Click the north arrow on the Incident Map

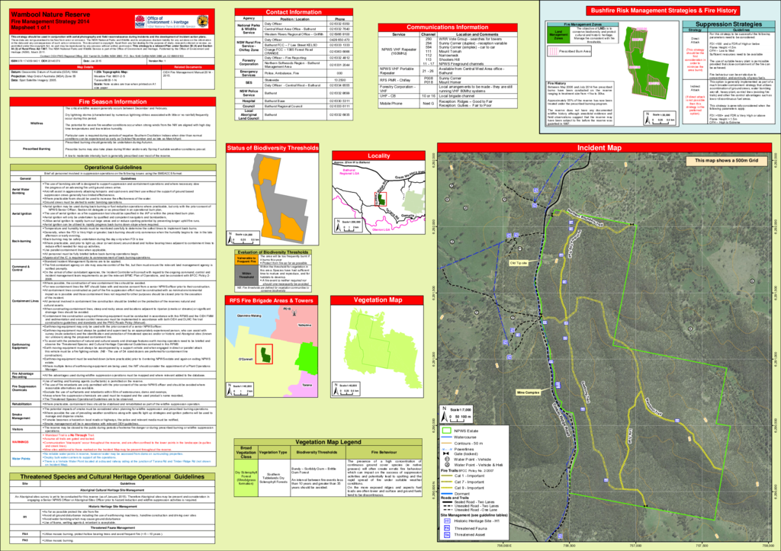[445, 414]
